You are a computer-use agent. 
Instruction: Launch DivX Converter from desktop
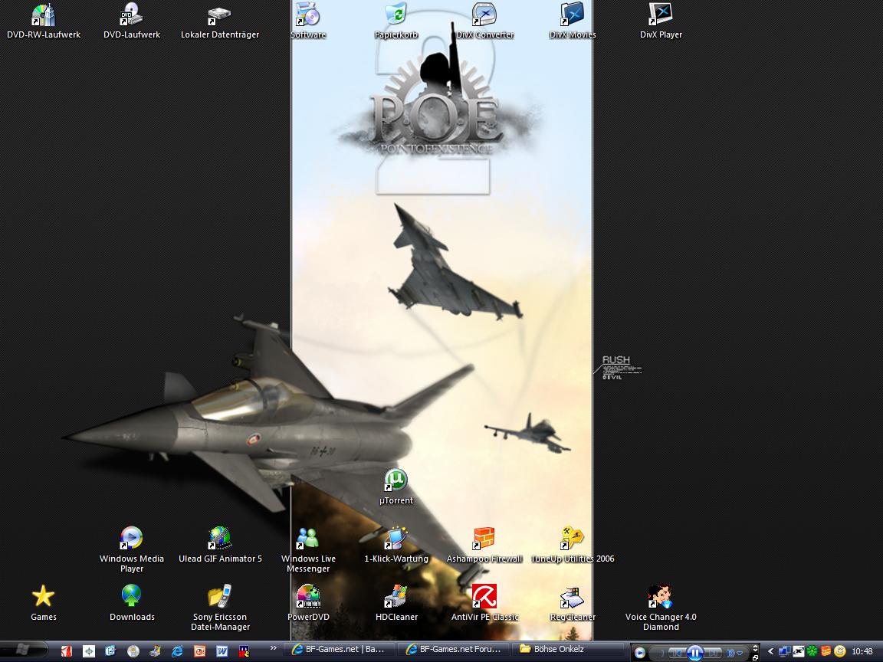(484, 21)
